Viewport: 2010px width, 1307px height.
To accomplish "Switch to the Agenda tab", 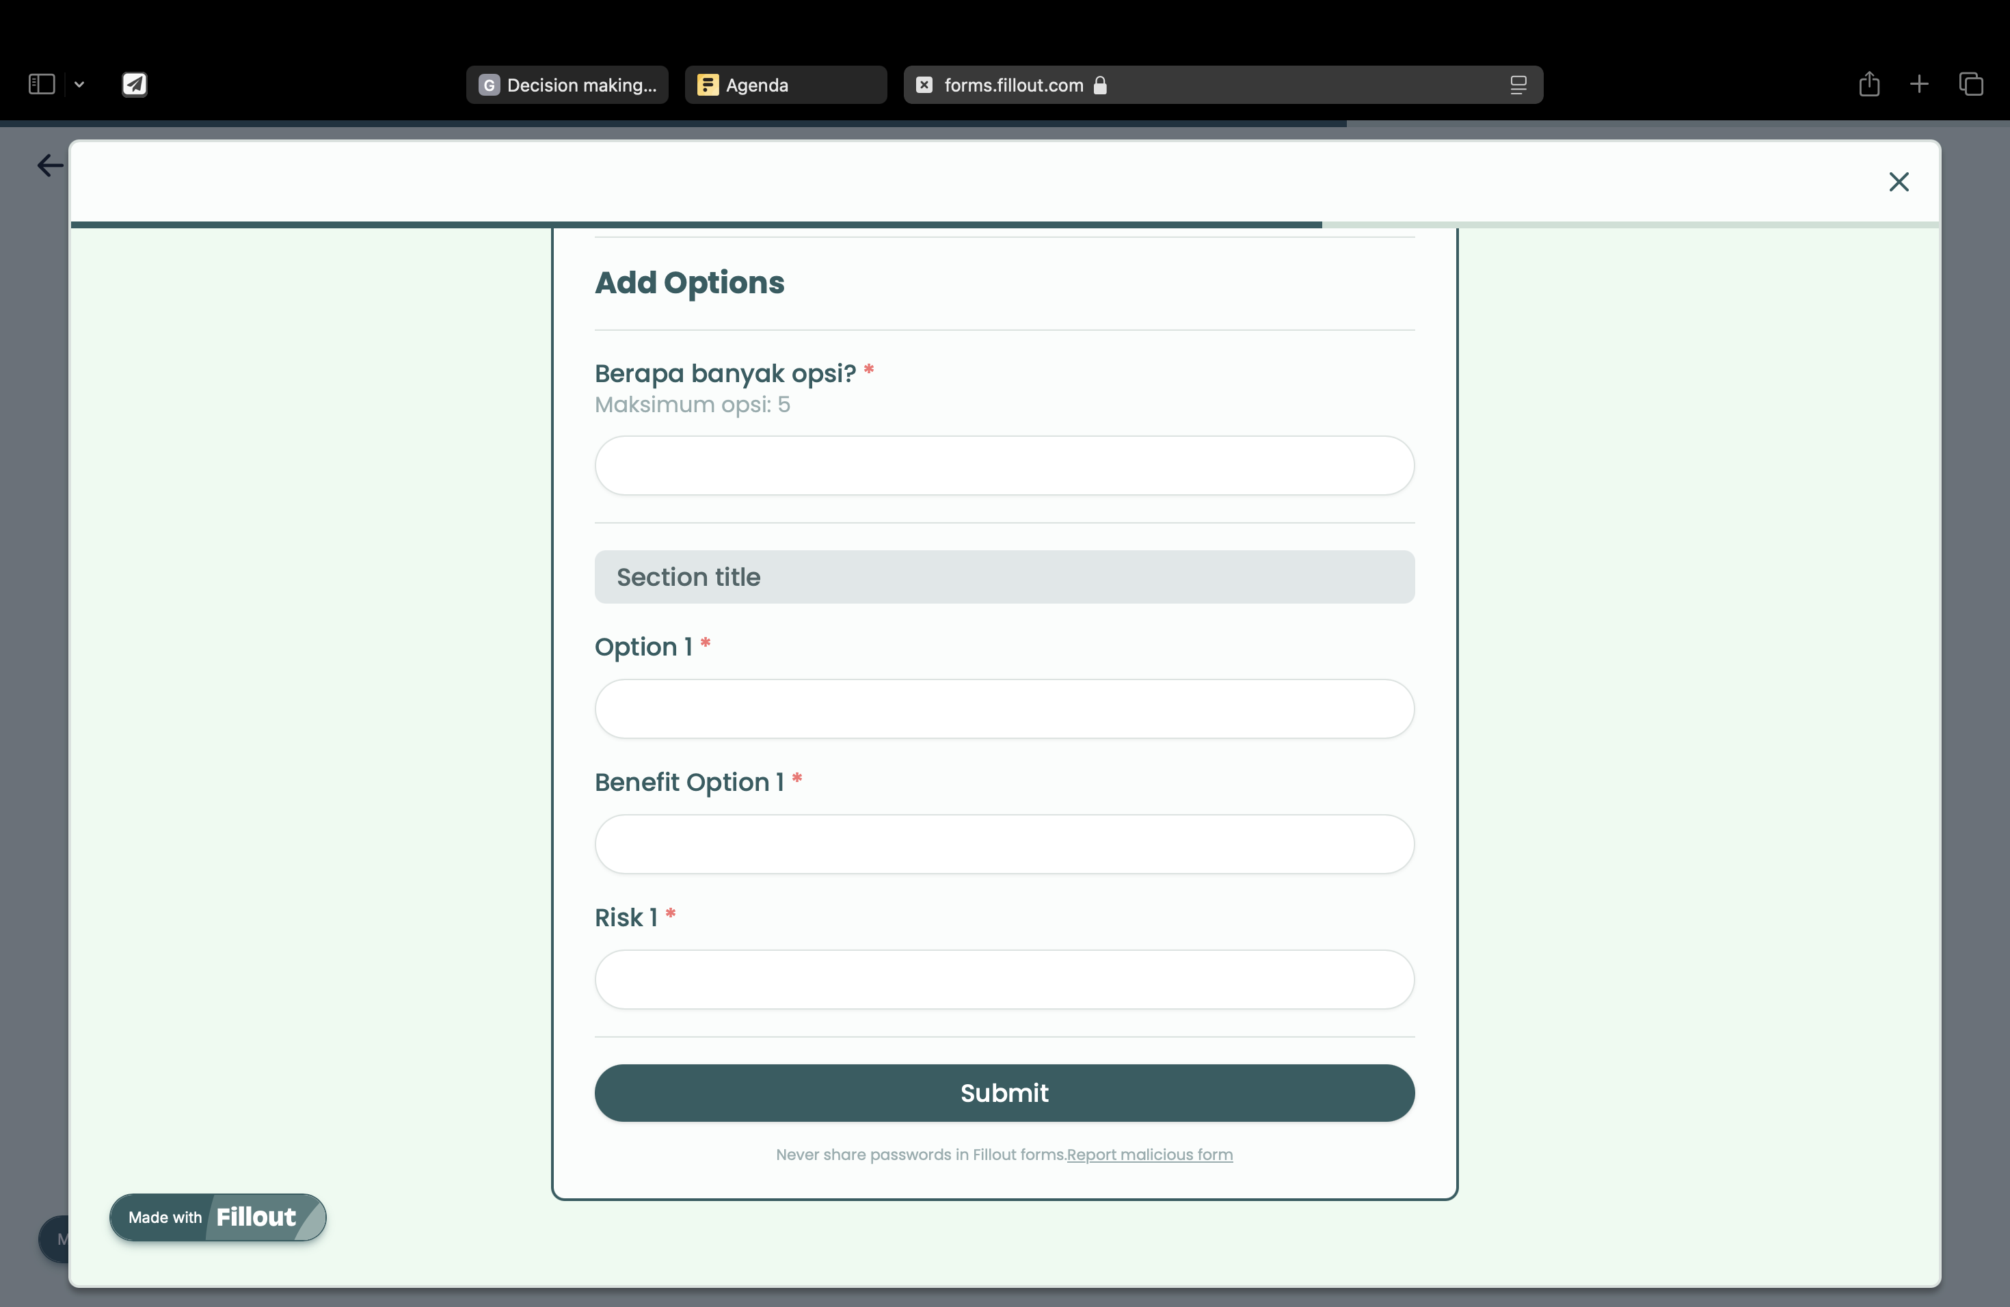I will [786, 85].
